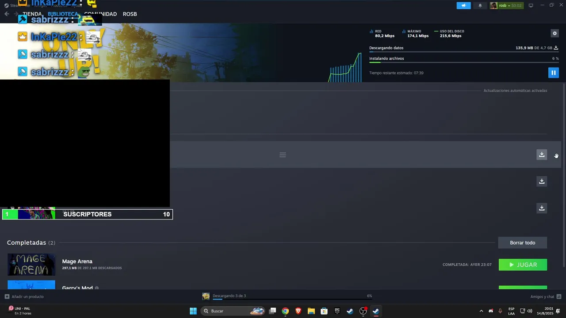Click Descargando datos progress bar
The image size is (566, 318).
tap(464, 52)
